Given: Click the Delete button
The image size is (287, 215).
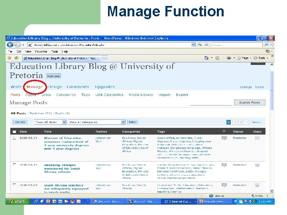Looking at the screenshot, I should 20,122.
